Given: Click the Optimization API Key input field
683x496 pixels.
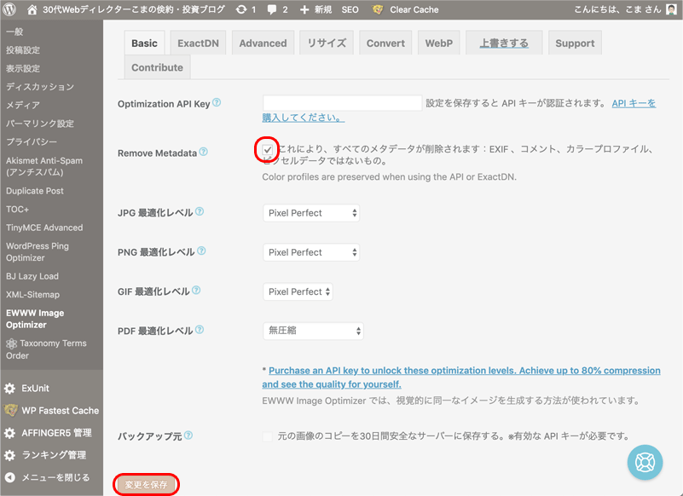Looking at the screenshot, I should [x=343, y=103].
